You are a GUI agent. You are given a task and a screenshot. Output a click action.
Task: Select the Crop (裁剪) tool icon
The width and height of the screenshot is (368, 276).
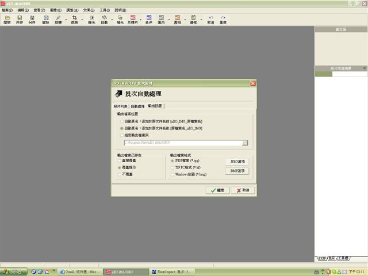[74, 20]
